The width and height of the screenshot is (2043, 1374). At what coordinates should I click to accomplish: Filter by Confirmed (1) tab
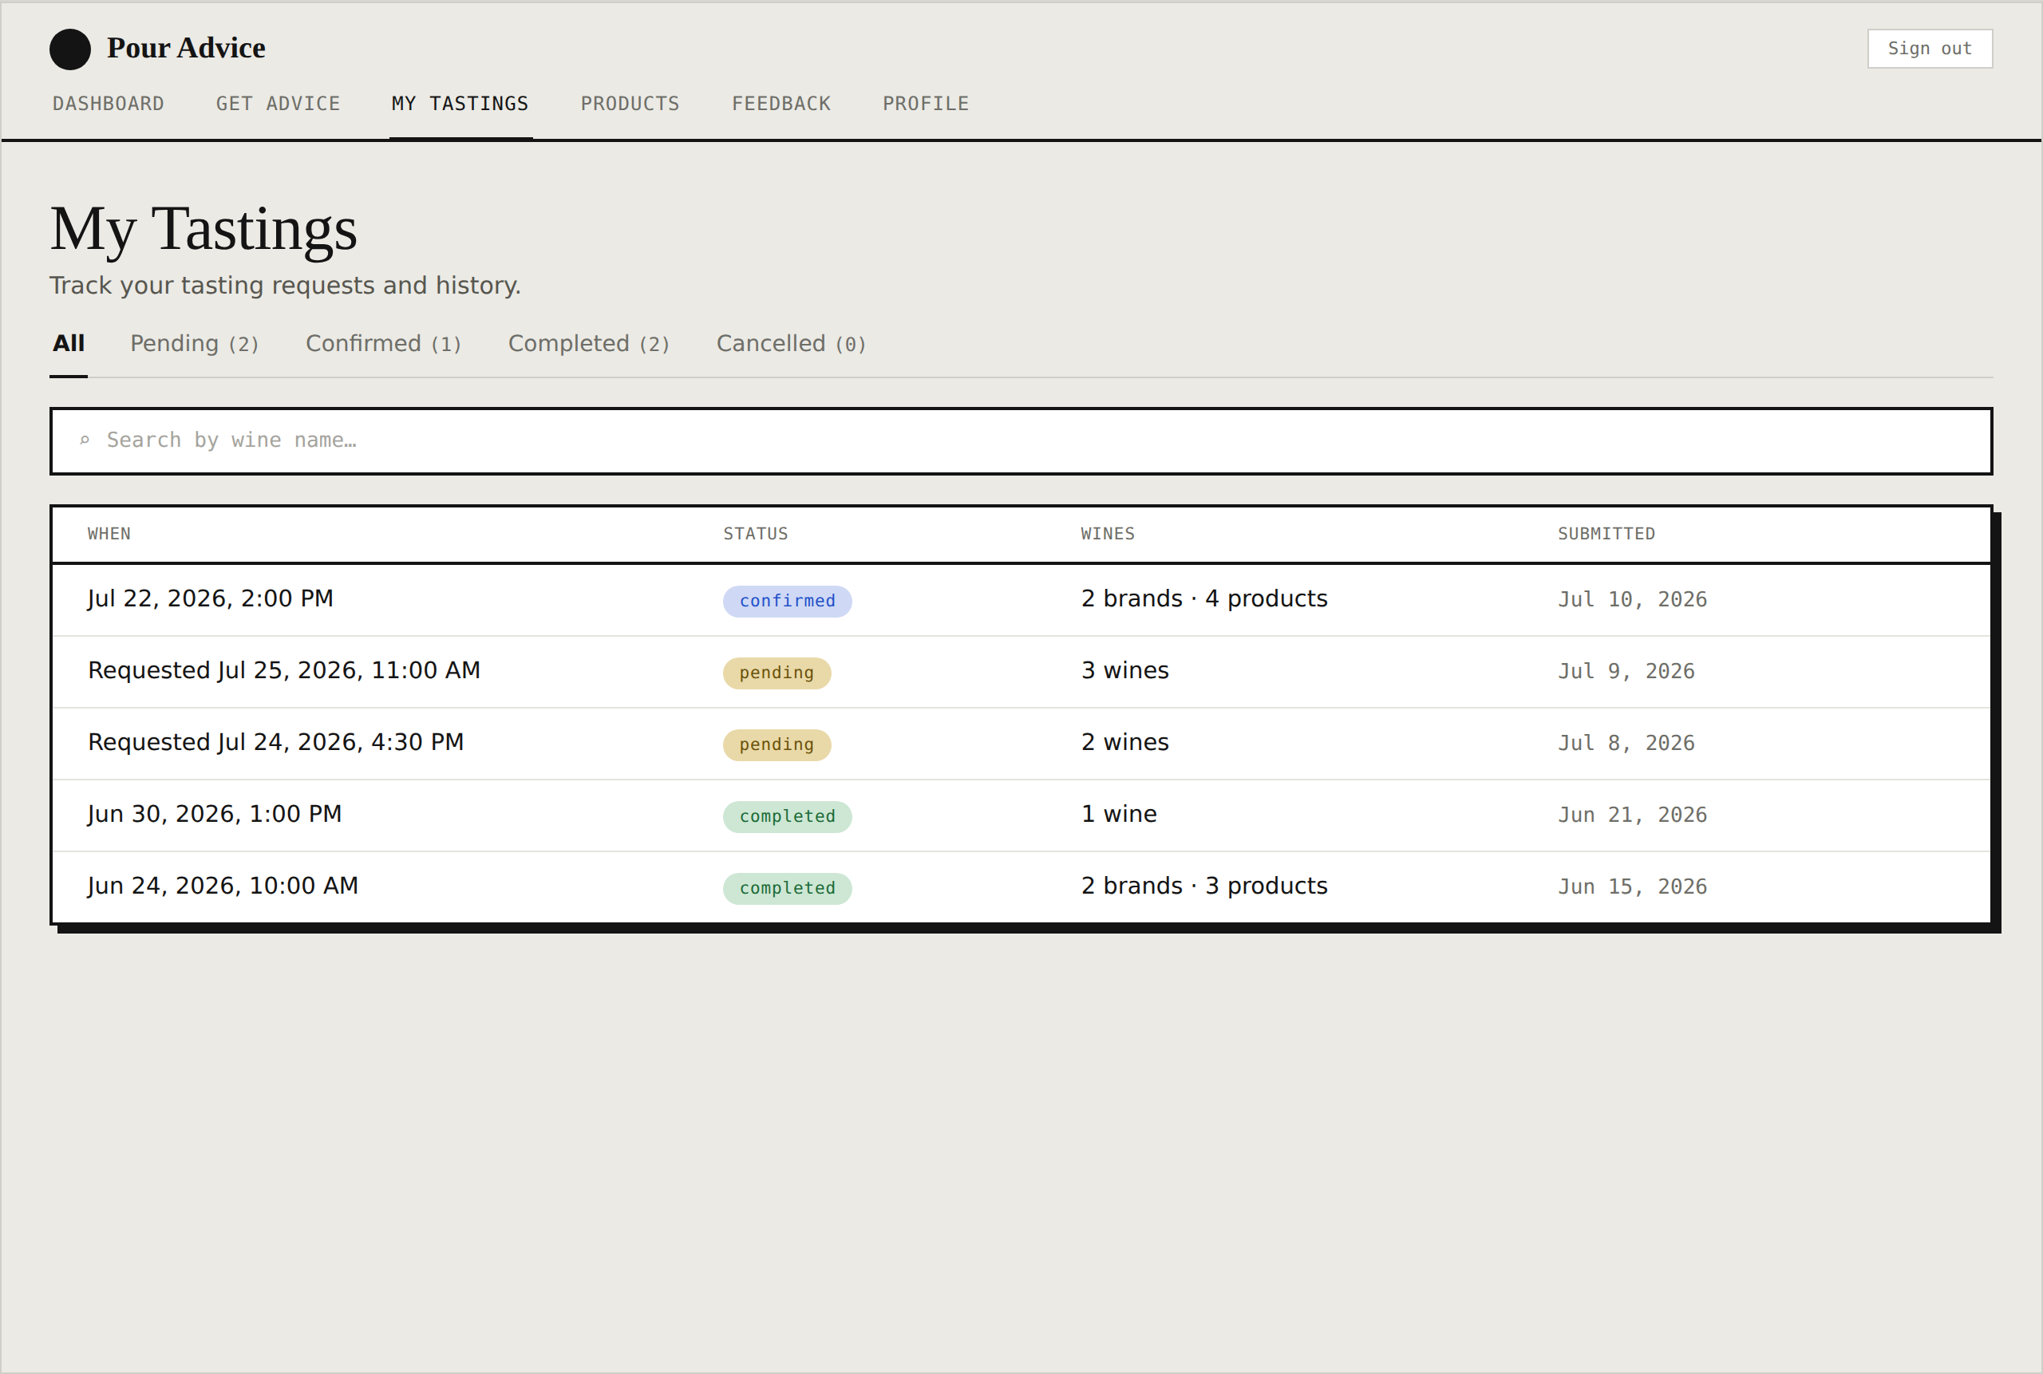pos(383,343)
